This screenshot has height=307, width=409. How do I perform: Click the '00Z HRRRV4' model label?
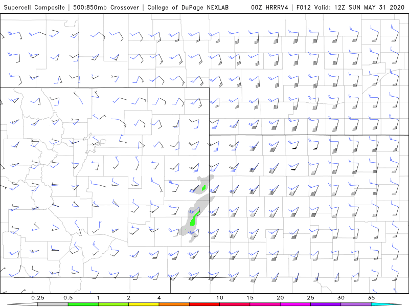pyautogui.click(x=269, y=7)
